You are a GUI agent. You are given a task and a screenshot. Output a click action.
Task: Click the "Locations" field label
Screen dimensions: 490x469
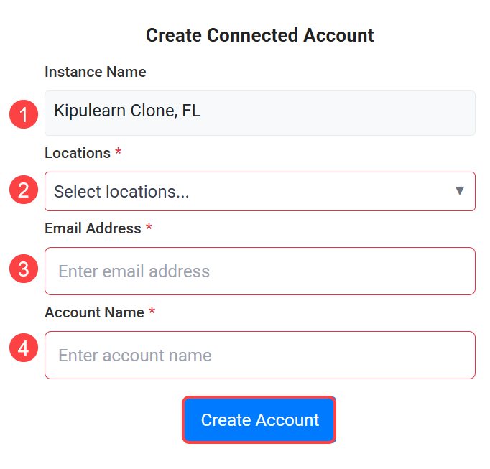pyautogui.click(x=77, y=153)
